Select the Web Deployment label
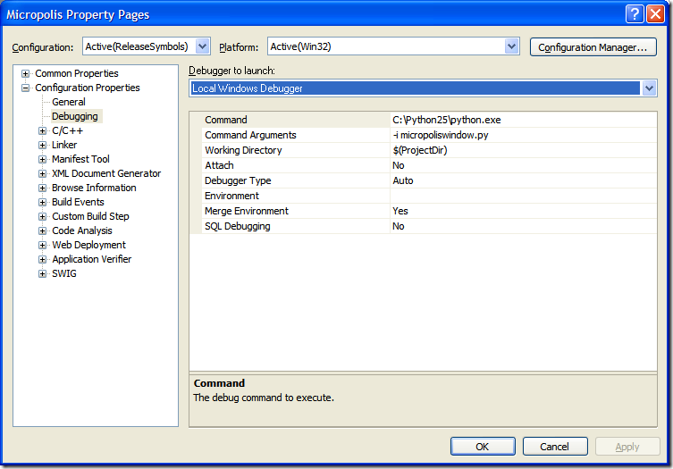This screenshot has width=673, height=469. tap(88, 245)
